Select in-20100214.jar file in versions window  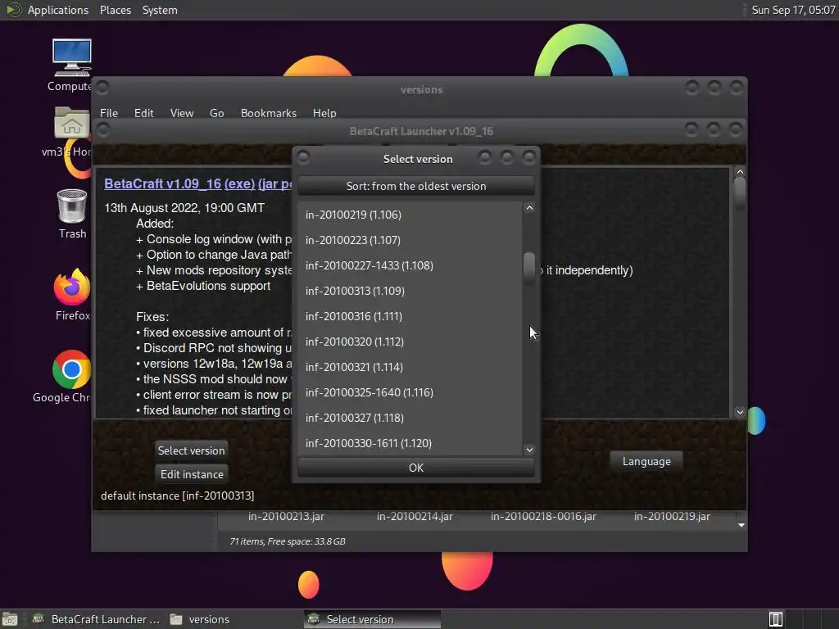[415, 516]
